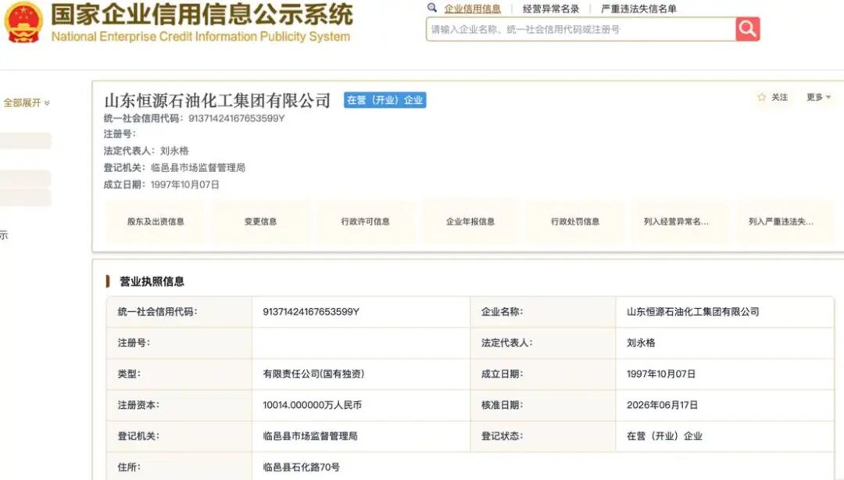
Task: Open the 变更信息 section
Action: coord(260,221)
